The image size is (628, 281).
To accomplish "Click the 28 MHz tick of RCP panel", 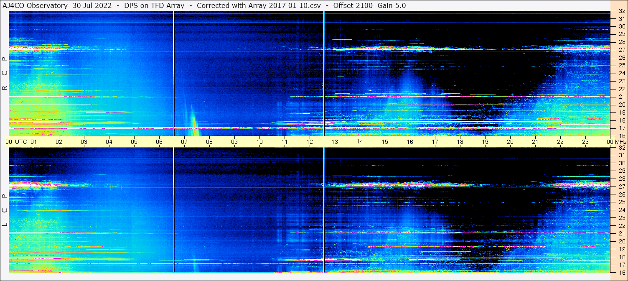I will [x=621, y=42].
